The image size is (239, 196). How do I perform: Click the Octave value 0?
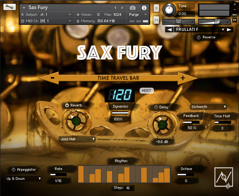tap(186, 181)
